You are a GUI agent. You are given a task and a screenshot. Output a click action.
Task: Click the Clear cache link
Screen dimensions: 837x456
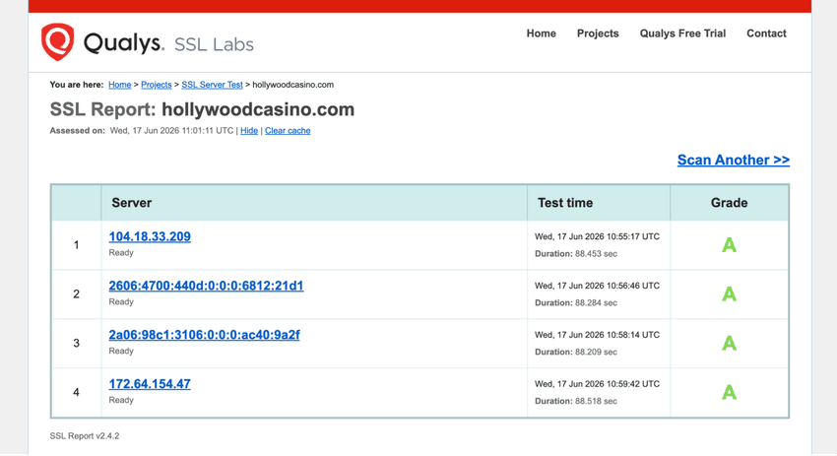pos(288,130)
